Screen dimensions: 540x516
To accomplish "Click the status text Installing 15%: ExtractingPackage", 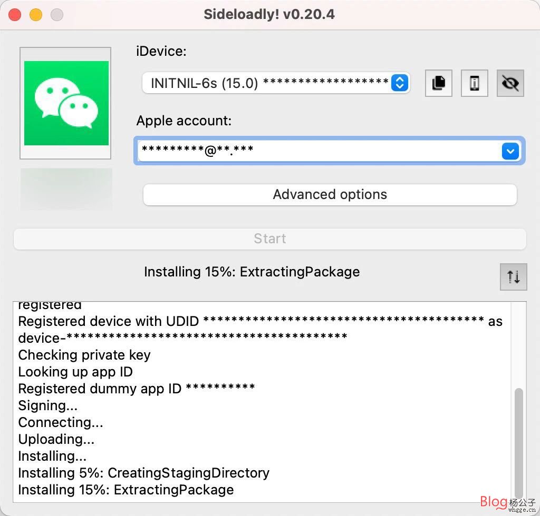I will click(x=252, y=272).
